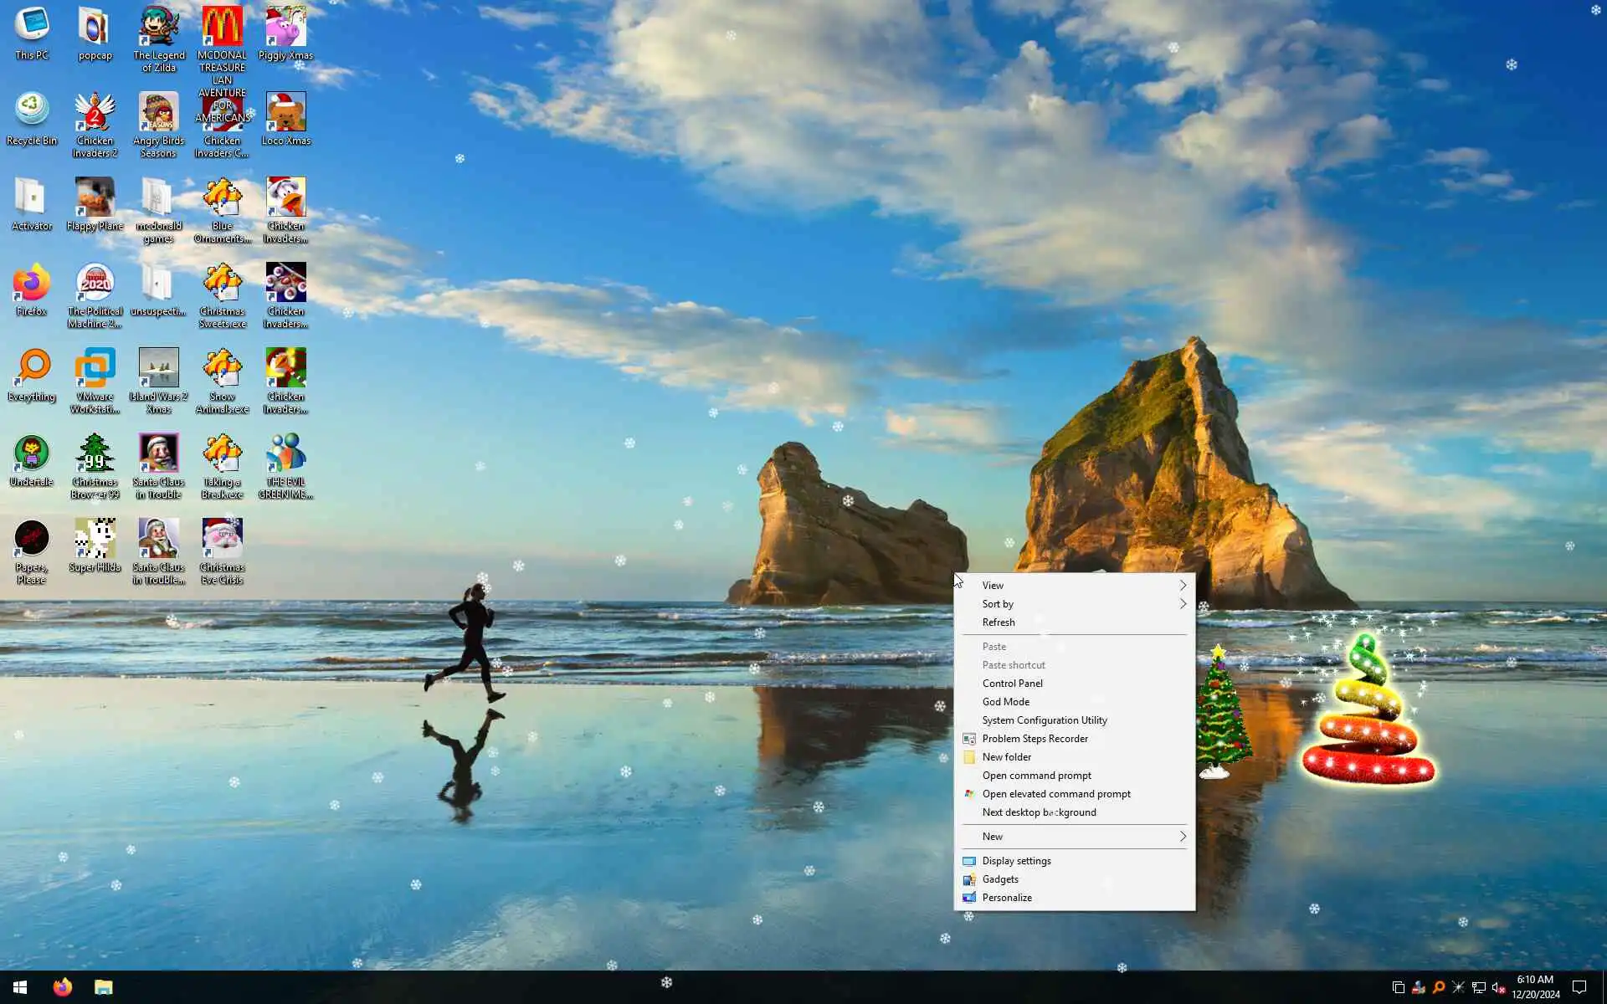This screenshot has height=1004, width=1607.
Task: Click the taskbar clock showing 6:10 AM
Action: click(x=1535, y=987)
